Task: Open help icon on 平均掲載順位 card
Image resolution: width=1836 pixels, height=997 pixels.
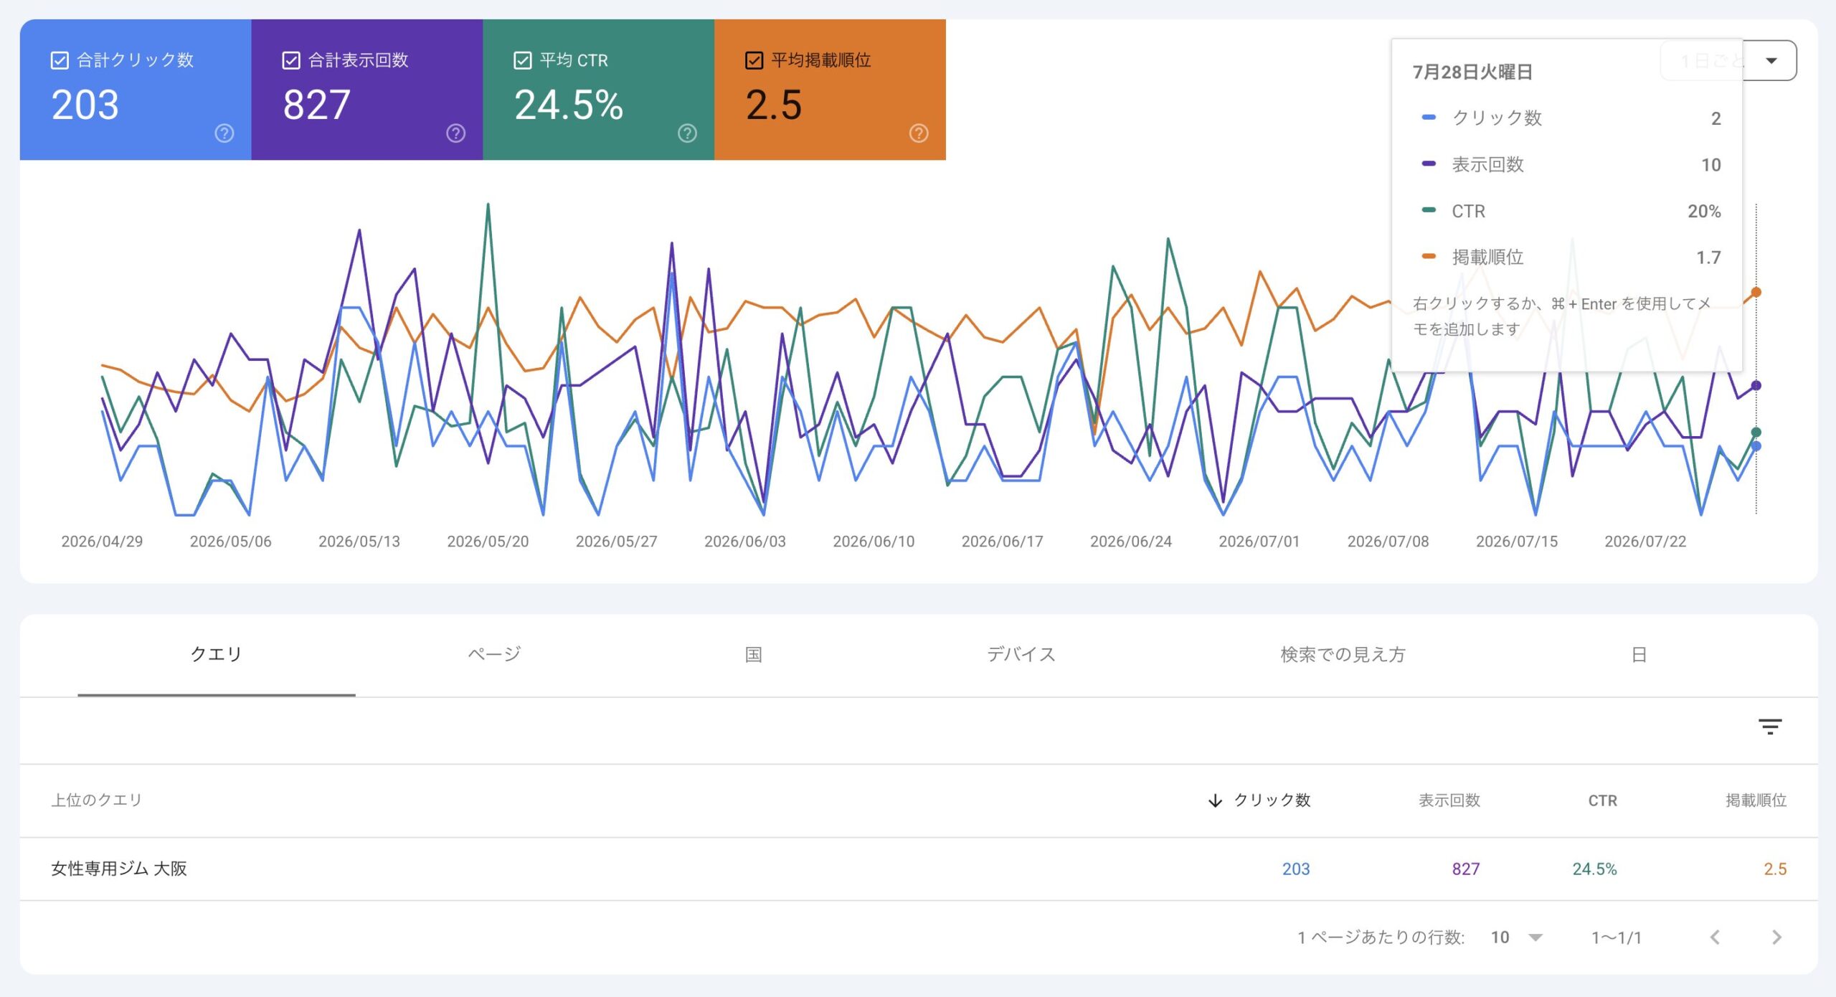Action: [919, 133]
